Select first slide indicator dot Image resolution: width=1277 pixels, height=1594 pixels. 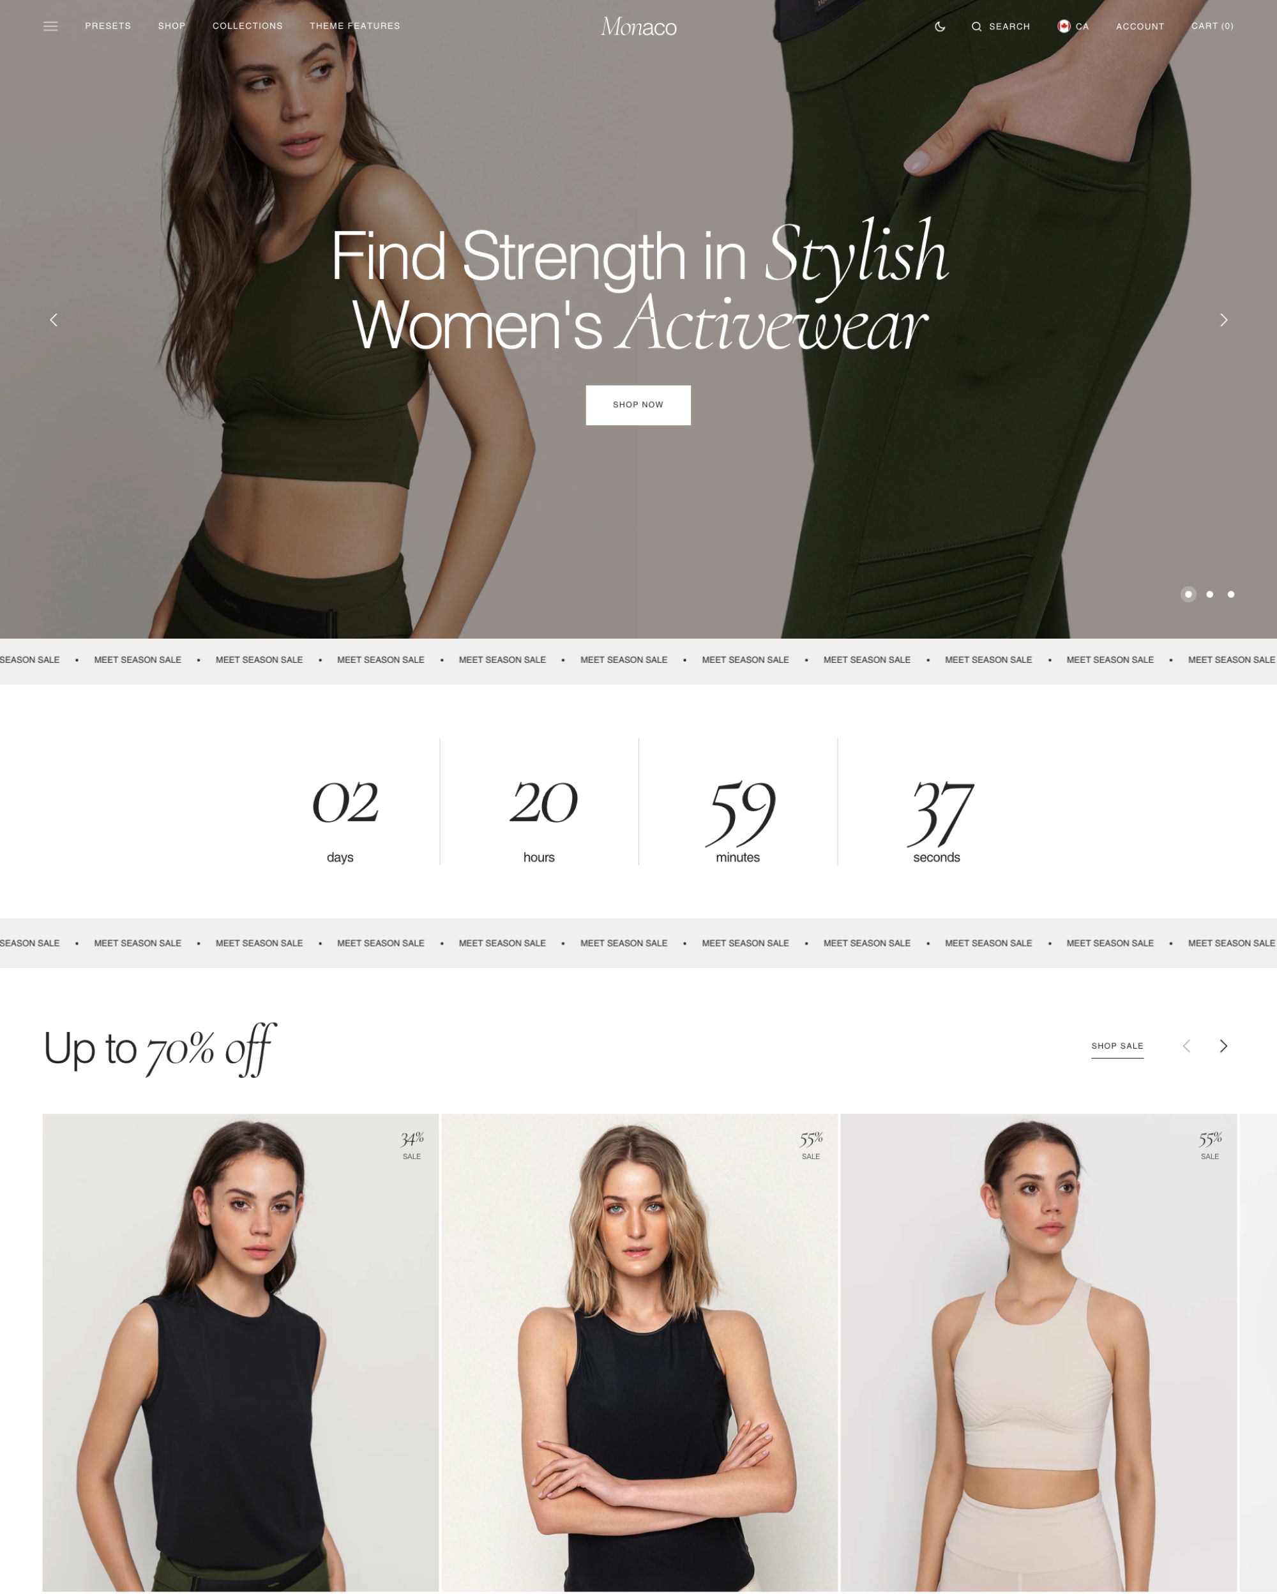(1187, 595)
